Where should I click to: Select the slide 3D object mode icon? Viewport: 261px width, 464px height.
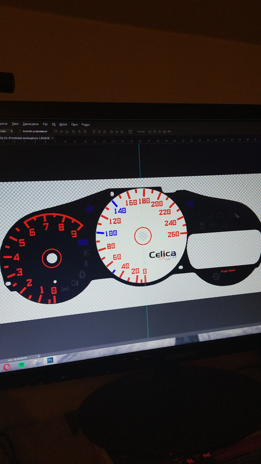click(x=165, y=132)
